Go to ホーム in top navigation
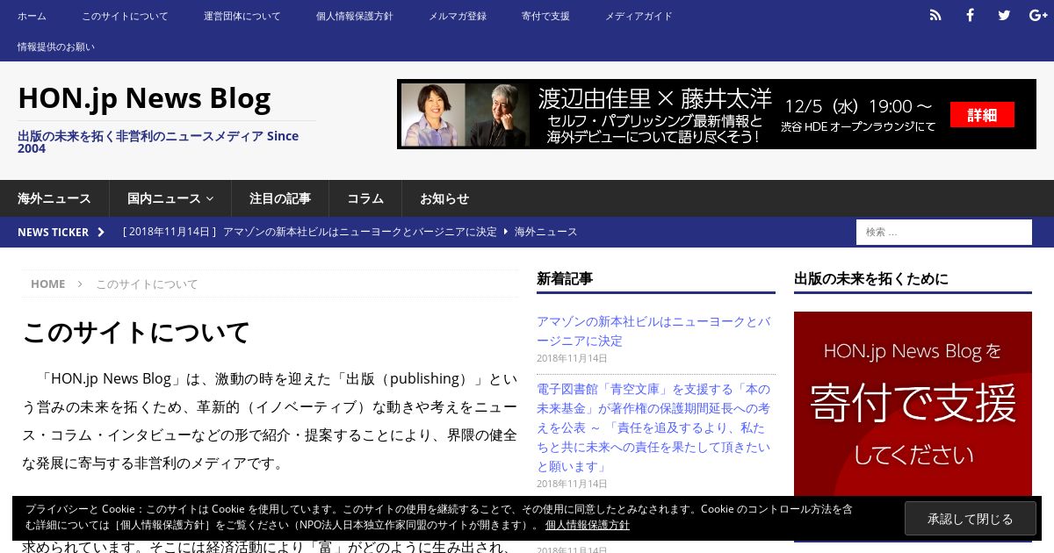This screenshot has width=1054, height=553. (x=32, y=16)
